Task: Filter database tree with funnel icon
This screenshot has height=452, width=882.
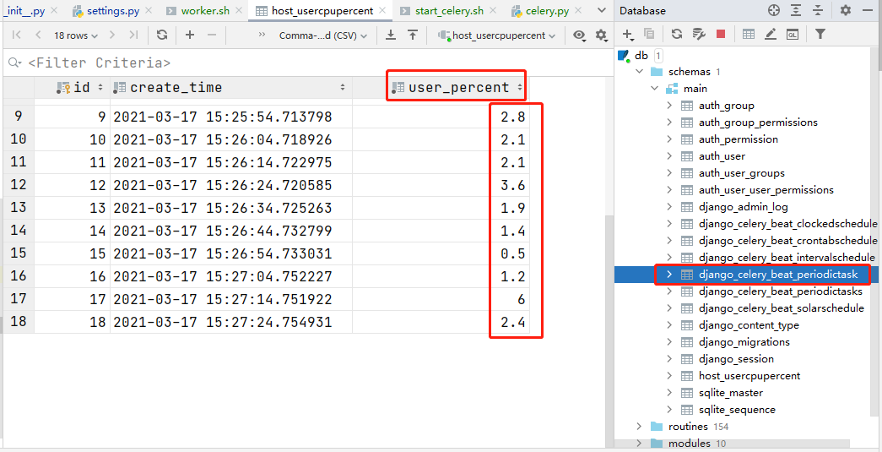Action: [820, 35]
